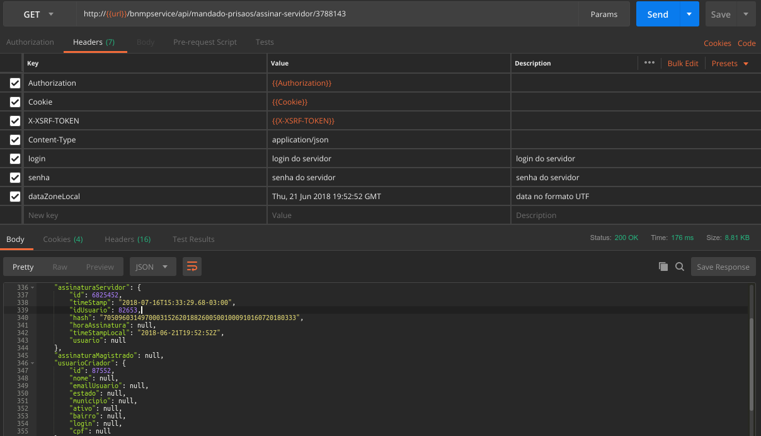Toggle the dataZoneLocal header checkbox
The image size is (761, 436).
pos(15,197)
